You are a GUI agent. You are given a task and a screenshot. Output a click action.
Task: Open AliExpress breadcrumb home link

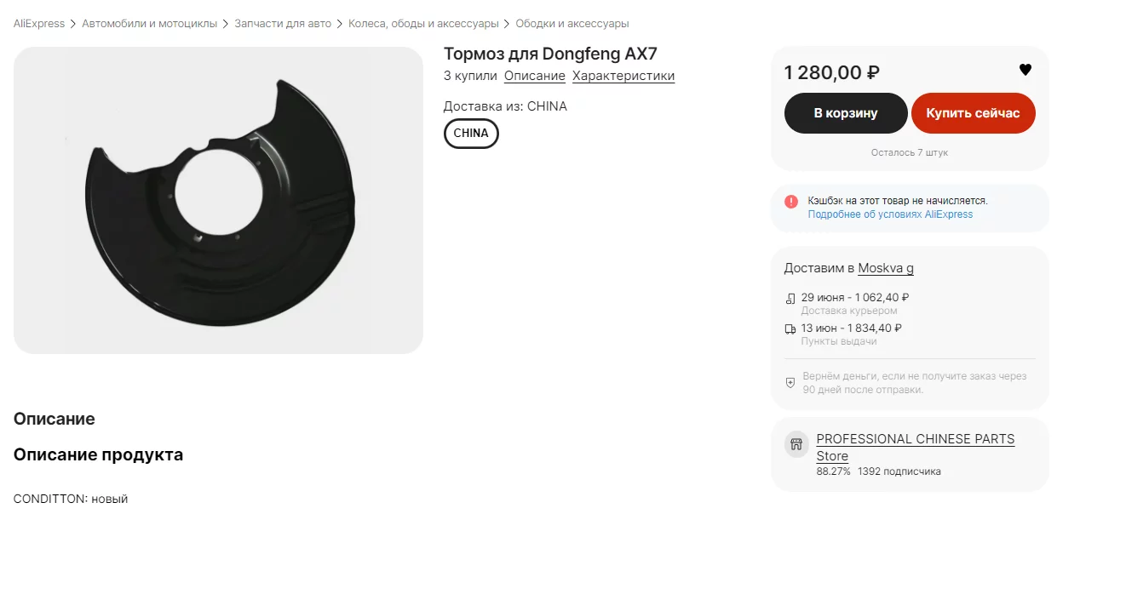(39, 24)
